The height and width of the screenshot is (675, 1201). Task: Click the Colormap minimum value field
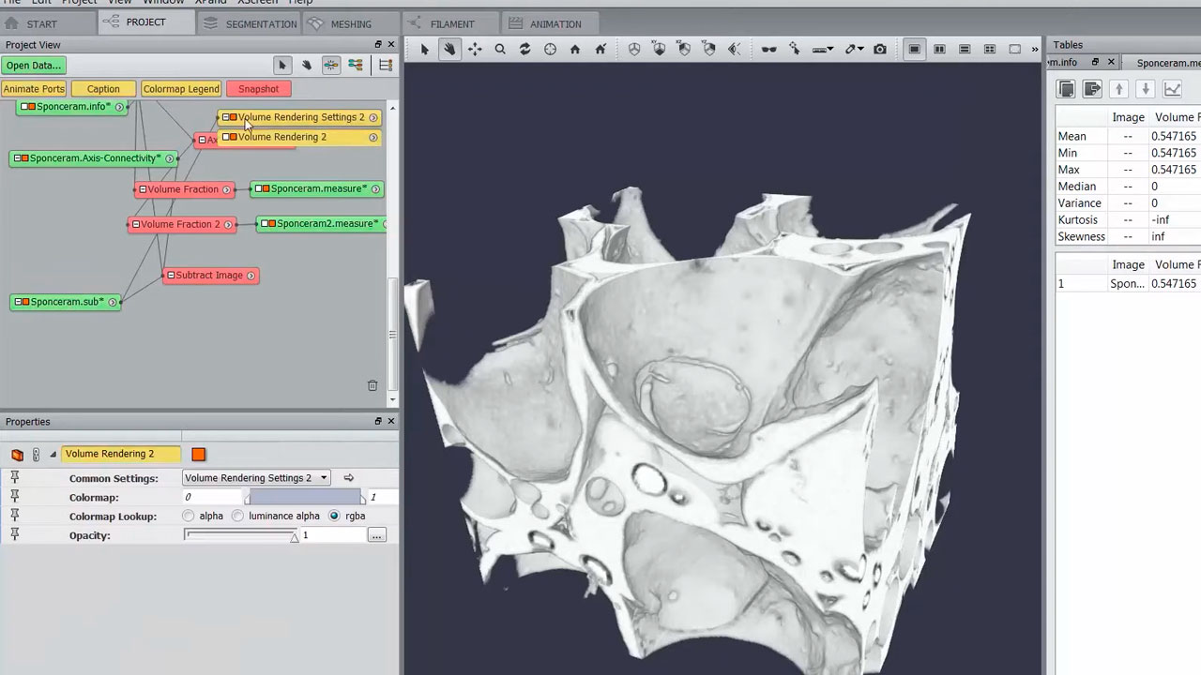(212, 498)
